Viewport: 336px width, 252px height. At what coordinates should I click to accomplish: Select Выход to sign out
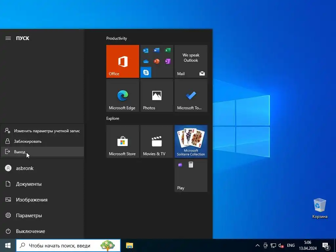point(42,152)
